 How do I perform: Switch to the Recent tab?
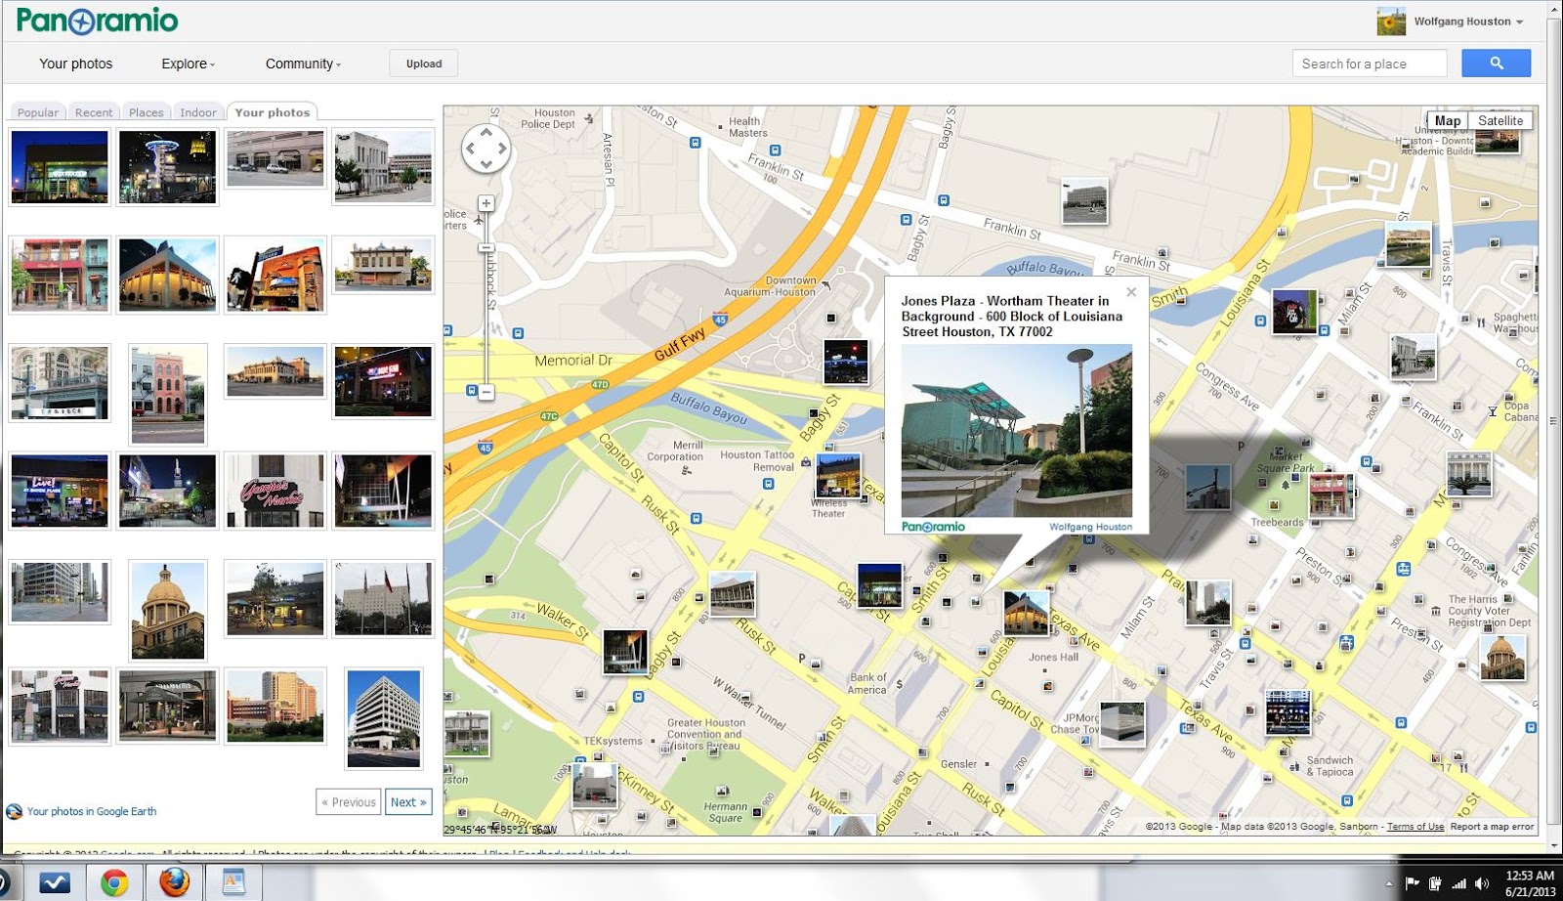pos(94,112)
